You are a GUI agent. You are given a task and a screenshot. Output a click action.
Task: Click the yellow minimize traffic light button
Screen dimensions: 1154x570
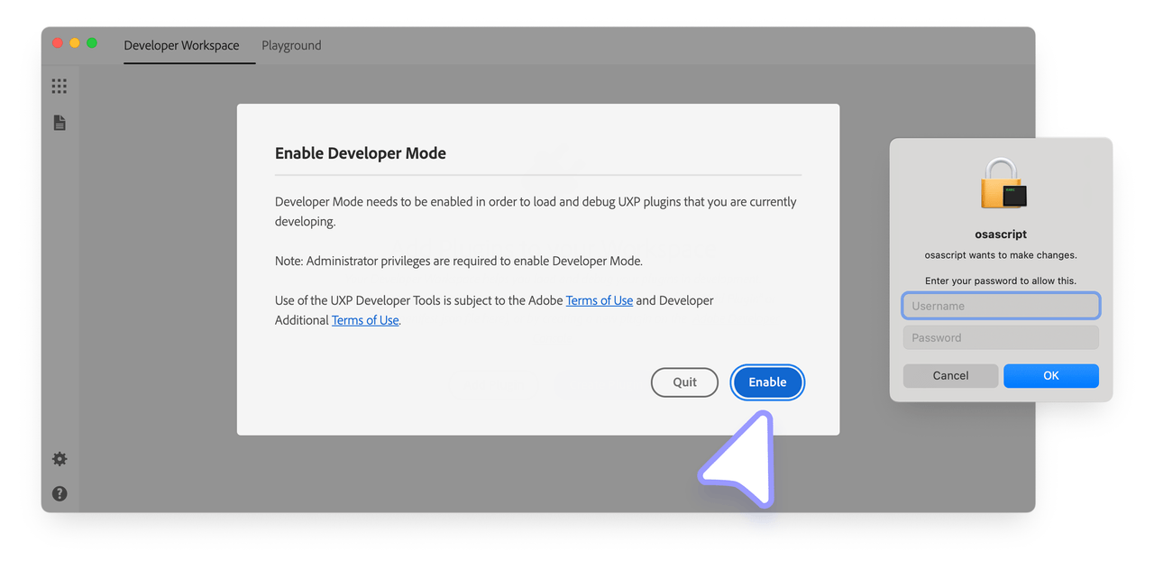pos(74,41)
